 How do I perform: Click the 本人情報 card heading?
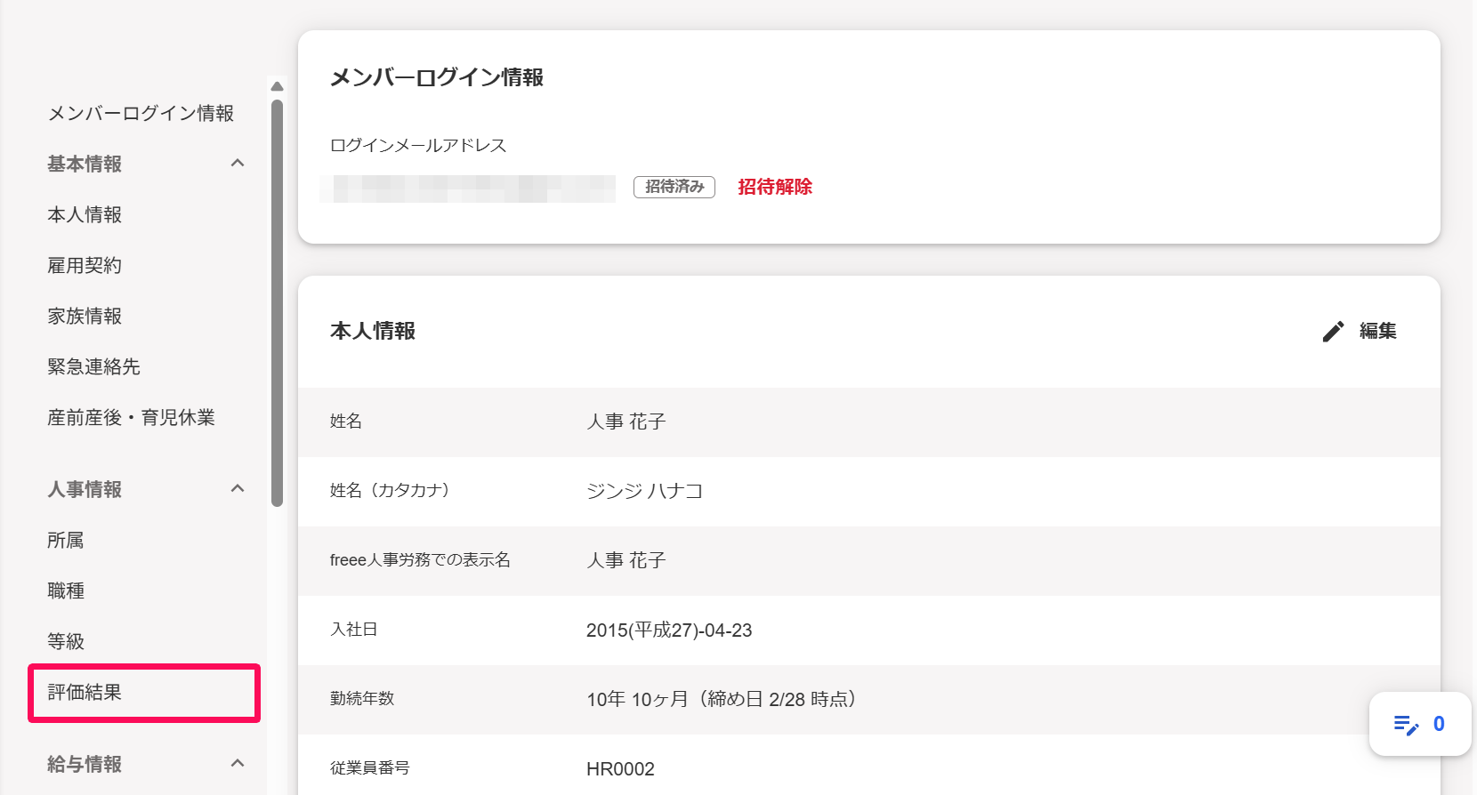373,331
